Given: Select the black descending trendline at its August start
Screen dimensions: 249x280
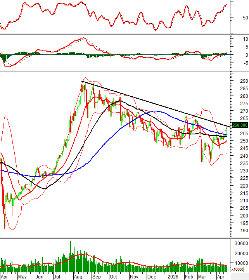Looking at the screenshot, I should (x=81, y=81).
